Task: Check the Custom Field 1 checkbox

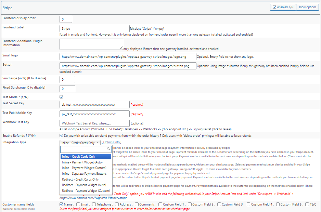Action: 160,204
